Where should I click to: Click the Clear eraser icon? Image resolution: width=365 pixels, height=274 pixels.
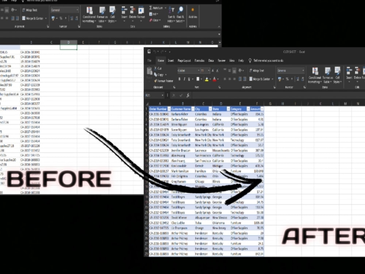click(150, 20)
